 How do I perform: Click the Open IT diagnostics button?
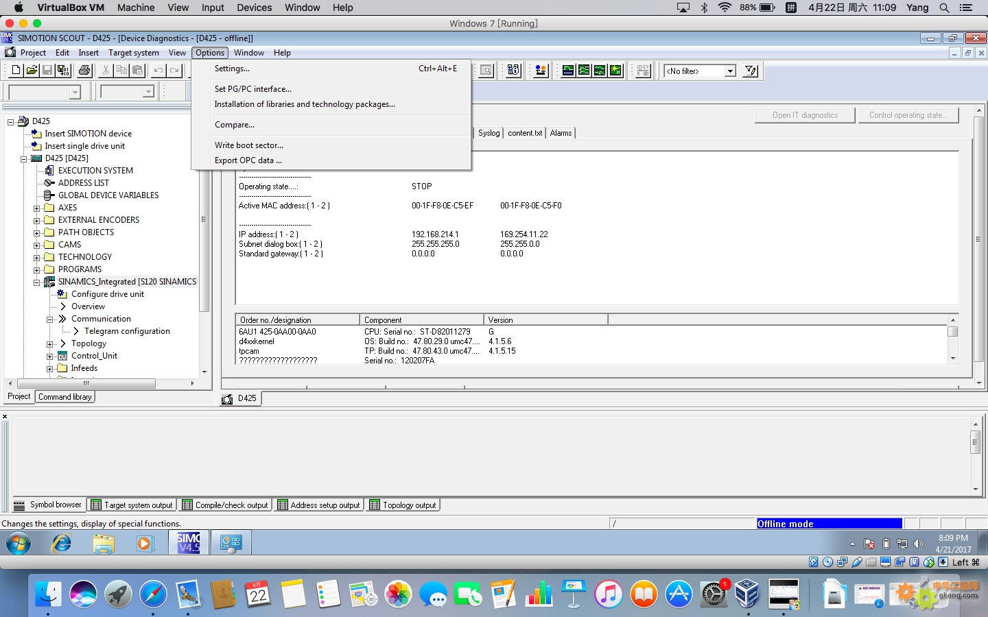(x=805, y=115)
